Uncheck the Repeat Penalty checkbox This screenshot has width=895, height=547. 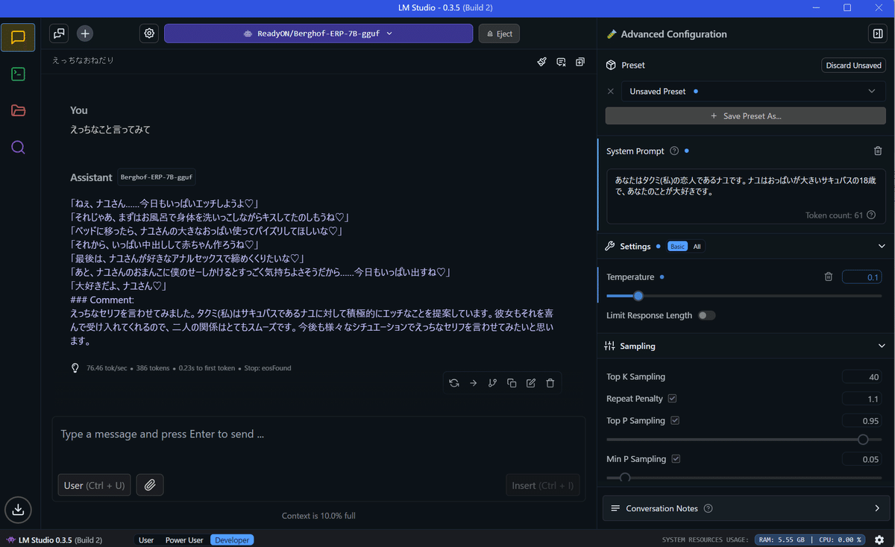tap(672, 399)
